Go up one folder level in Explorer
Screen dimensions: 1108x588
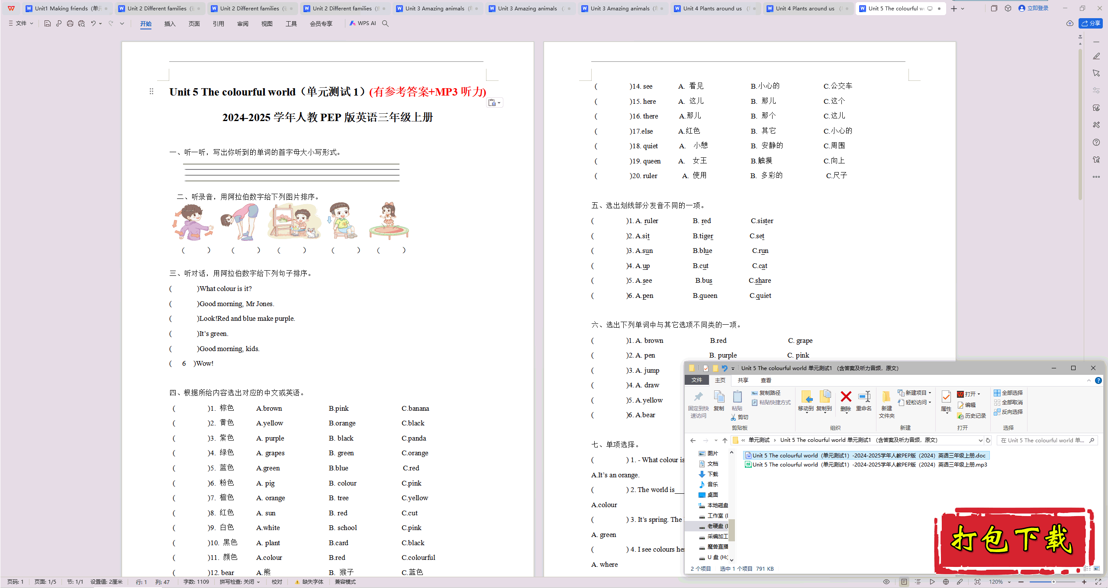click(x=725, y=440)
